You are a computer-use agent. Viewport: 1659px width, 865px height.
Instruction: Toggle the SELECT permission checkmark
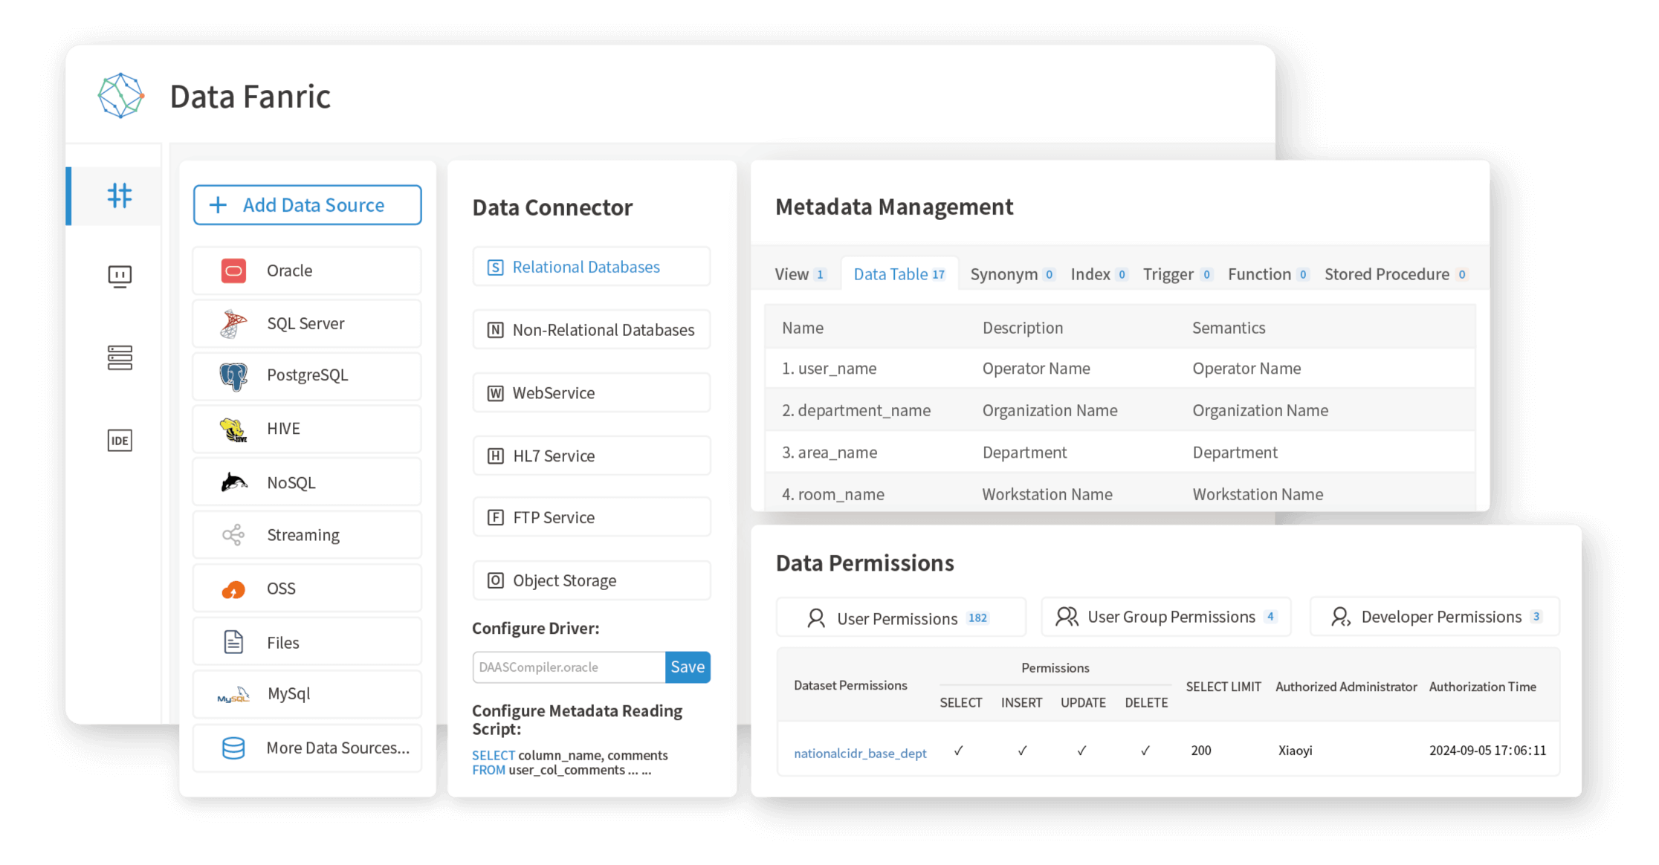click(x=959, y=751)
